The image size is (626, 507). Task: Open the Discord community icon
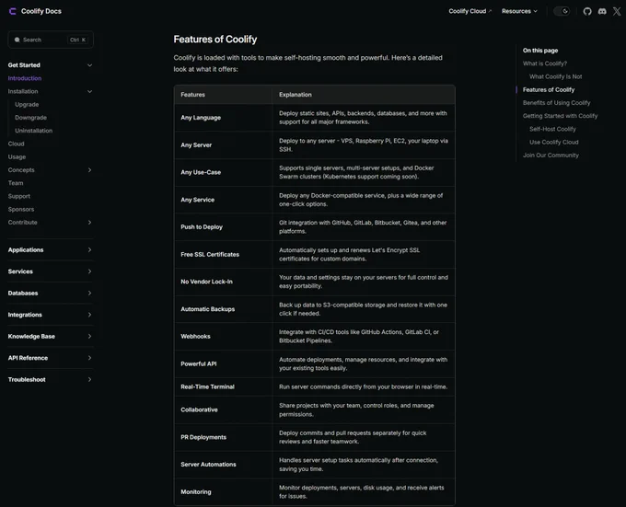coord(602,11)
